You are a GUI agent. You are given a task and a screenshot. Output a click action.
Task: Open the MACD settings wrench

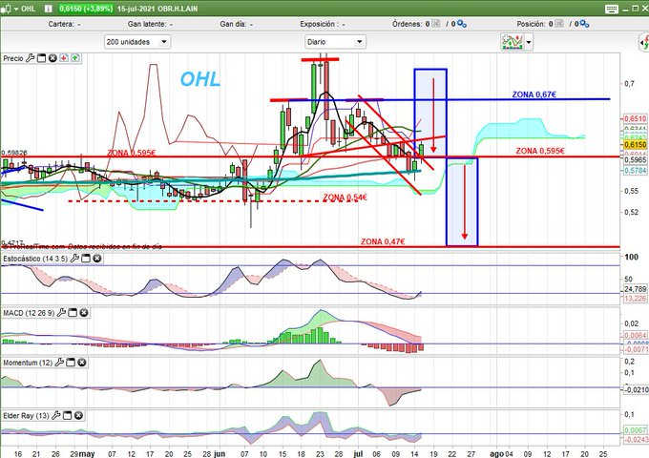[x=61, y=313]
